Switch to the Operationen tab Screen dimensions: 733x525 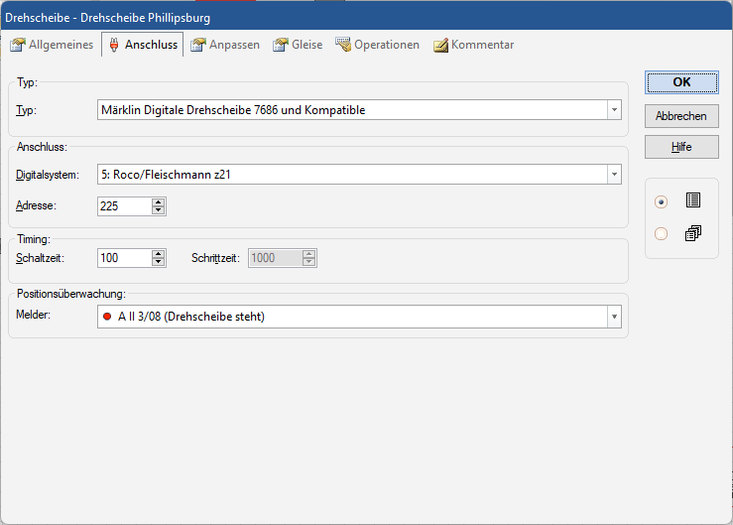tap(377, 45)
